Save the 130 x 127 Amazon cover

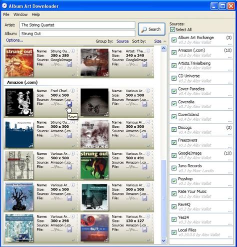pos(144,229)
